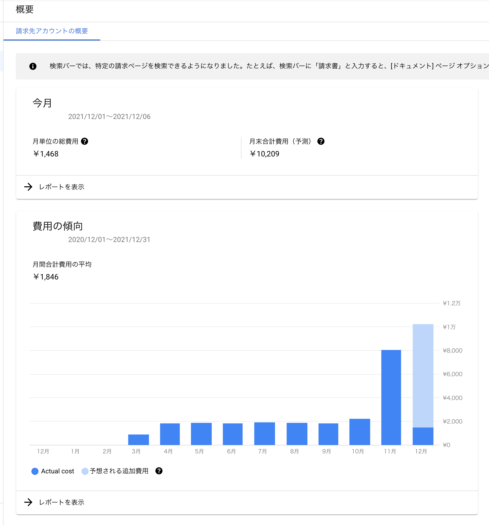Click the 2020/12/01〜2021/12/31 date range
Screen dimensions: 489x525
point(109,239)
